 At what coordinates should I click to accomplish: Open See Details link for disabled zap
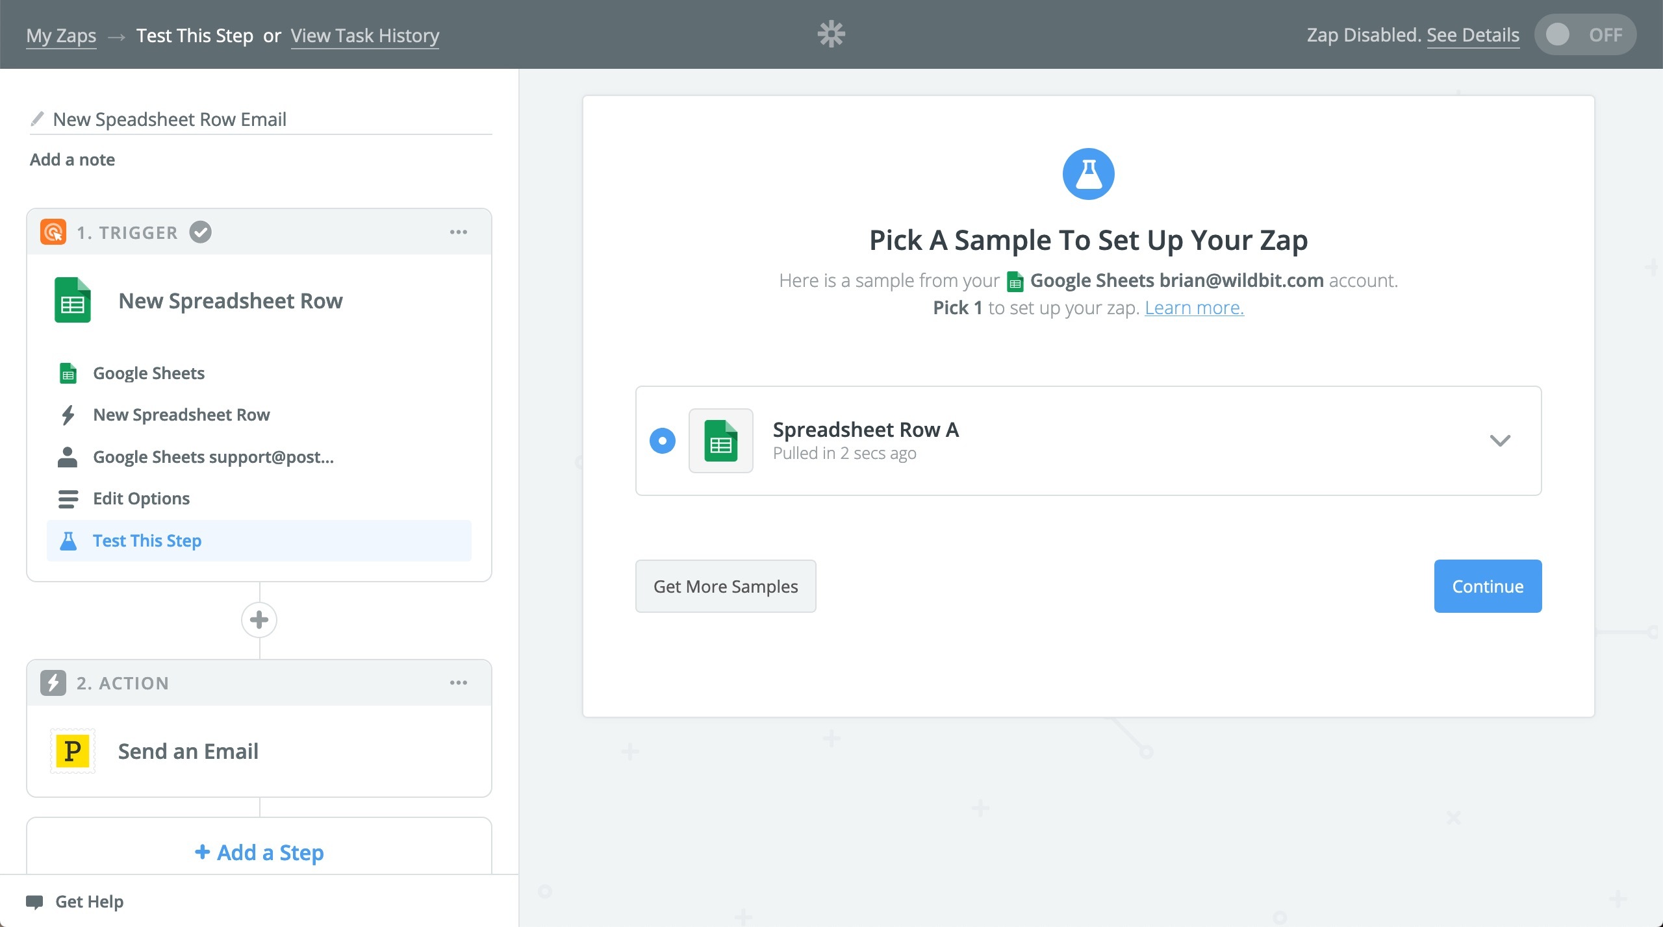1473,35
